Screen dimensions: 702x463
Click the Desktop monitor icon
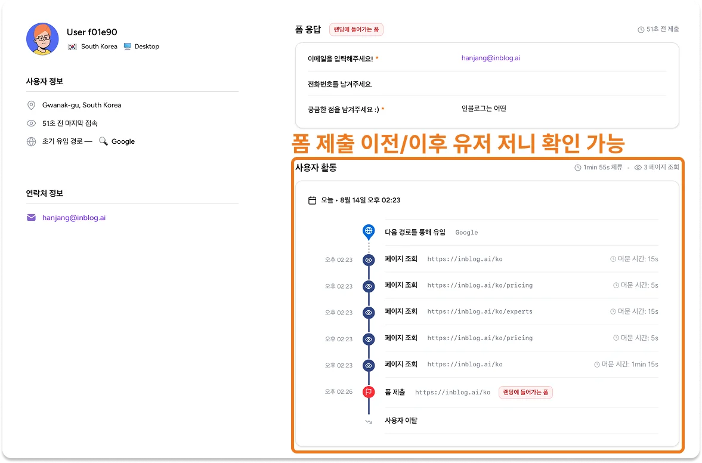click(128, 47)
